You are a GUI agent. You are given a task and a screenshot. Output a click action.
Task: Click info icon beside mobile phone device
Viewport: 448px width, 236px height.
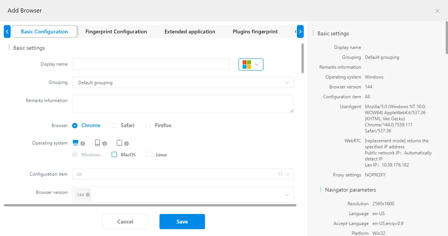[x=127, y=144]
